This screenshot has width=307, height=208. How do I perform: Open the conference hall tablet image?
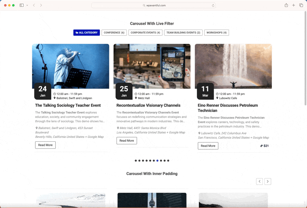click(152, 66)
